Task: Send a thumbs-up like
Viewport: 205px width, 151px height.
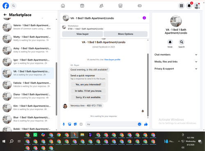Action: [146, 124]
